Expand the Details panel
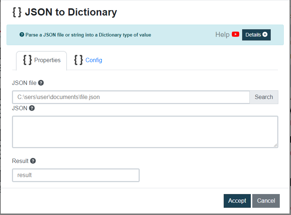Screen dimensions: 291x215 (x=256, y=35)
